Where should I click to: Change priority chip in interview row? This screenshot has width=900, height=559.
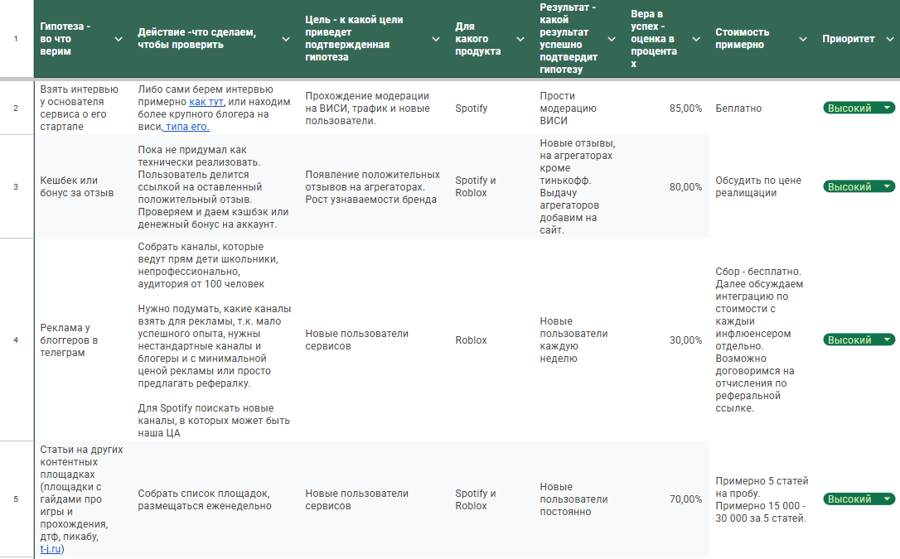859,108
